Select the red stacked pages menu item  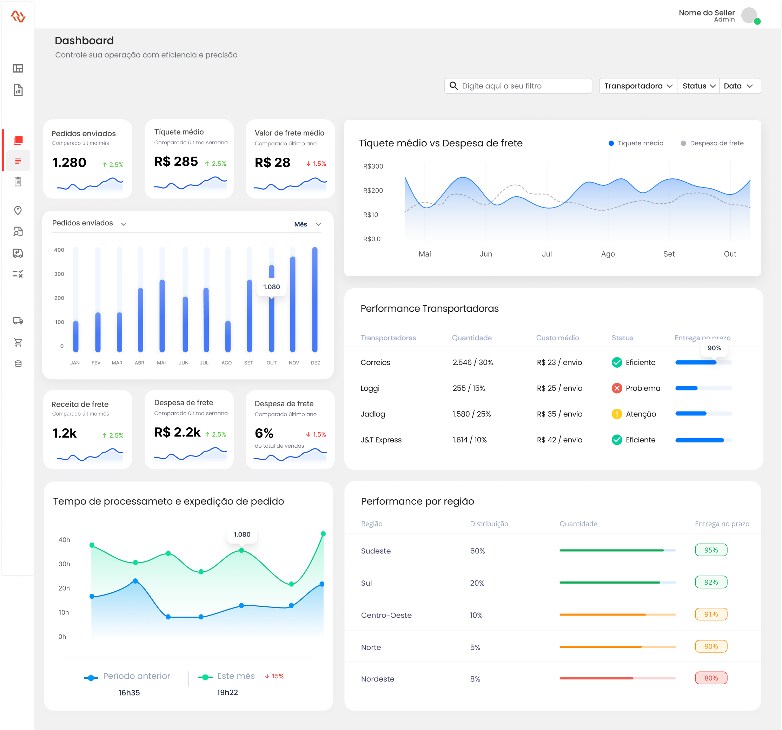click(18, 140)
